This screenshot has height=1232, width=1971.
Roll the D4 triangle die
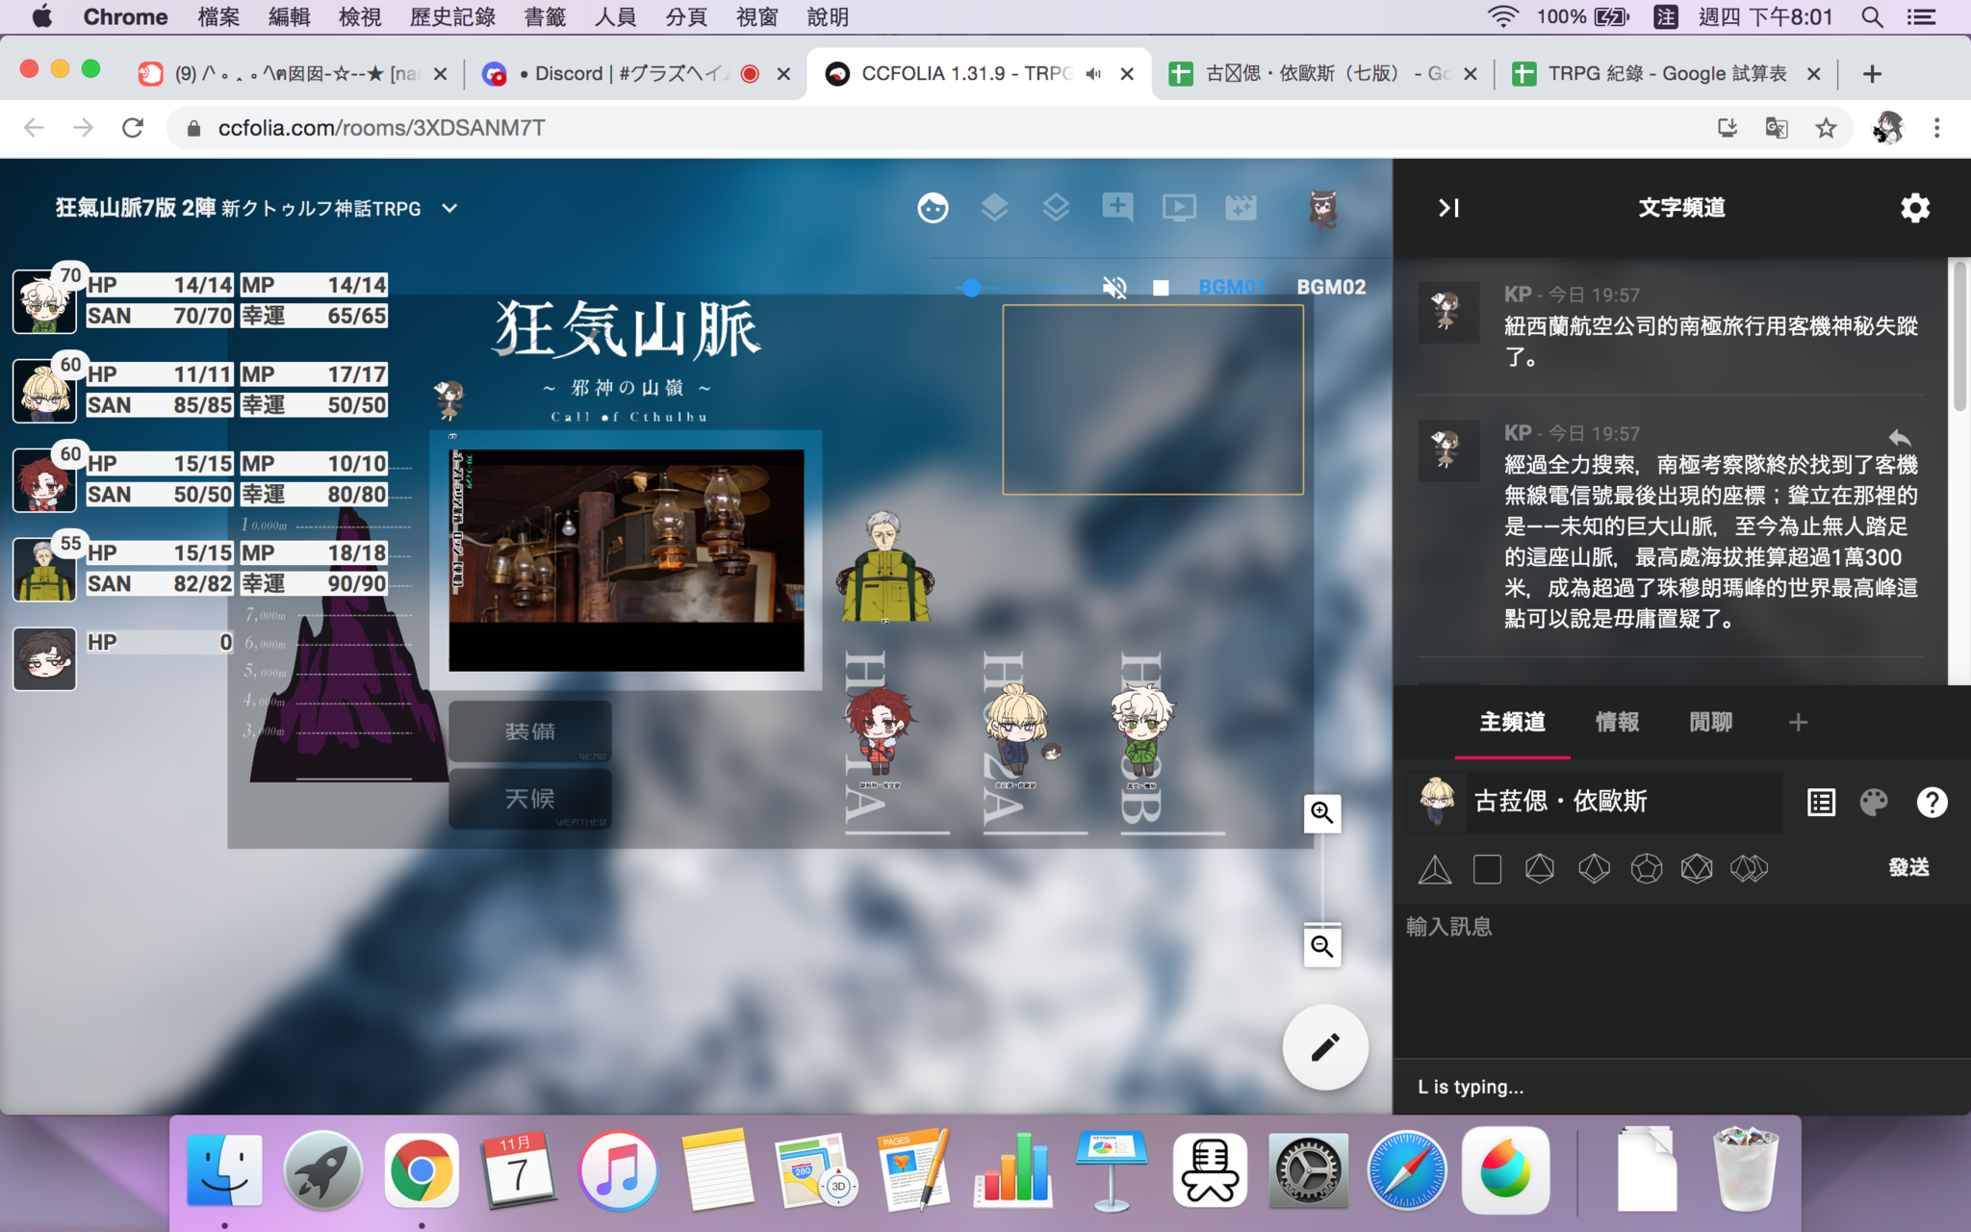1435,869
